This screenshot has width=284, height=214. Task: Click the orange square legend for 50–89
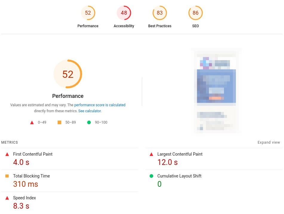(x=59, y=122)
